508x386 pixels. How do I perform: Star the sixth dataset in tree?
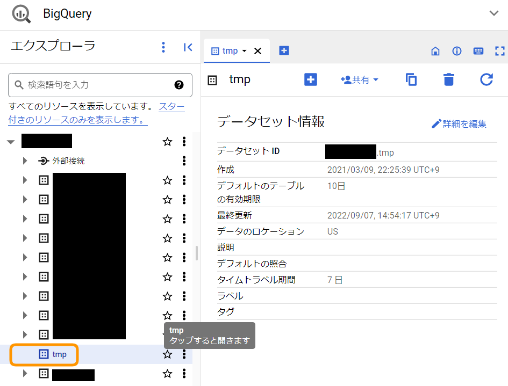(168, 276)
